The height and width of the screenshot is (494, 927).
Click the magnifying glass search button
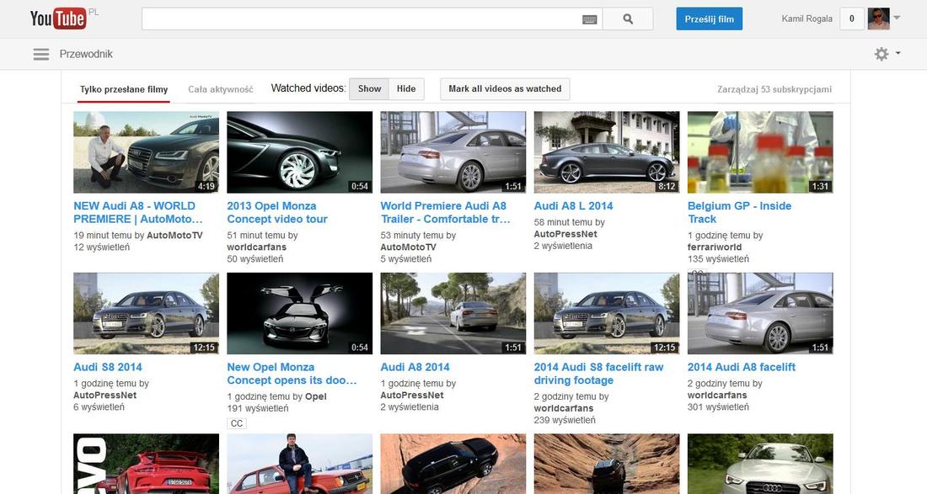tap(628, 19)
